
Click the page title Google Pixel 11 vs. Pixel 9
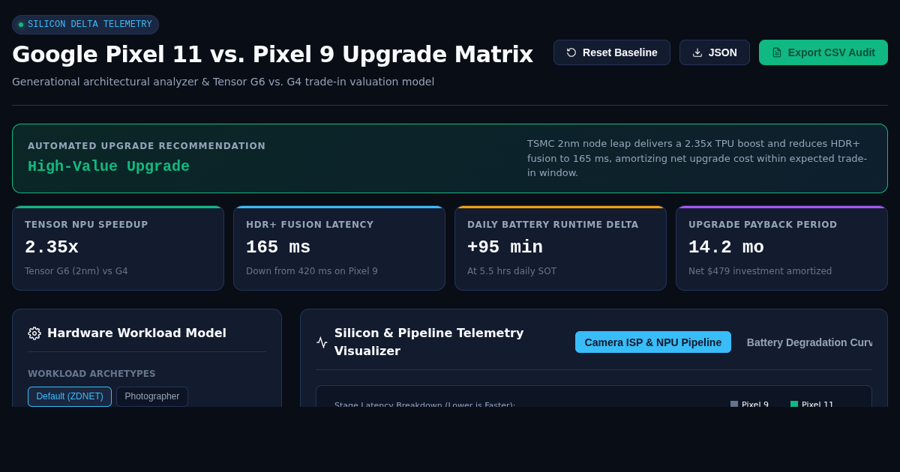(x=272, y=54)
